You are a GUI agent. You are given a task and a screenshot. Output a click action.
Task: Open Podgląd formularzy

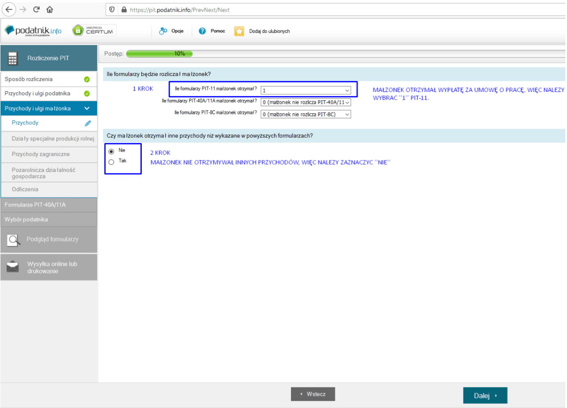coord(49,240)
